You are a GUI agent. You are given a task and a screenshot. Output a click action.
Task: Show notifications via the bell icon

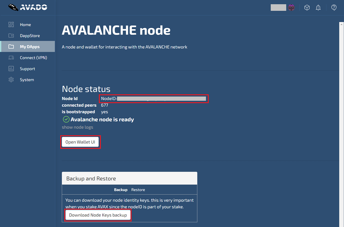(318, 8)
